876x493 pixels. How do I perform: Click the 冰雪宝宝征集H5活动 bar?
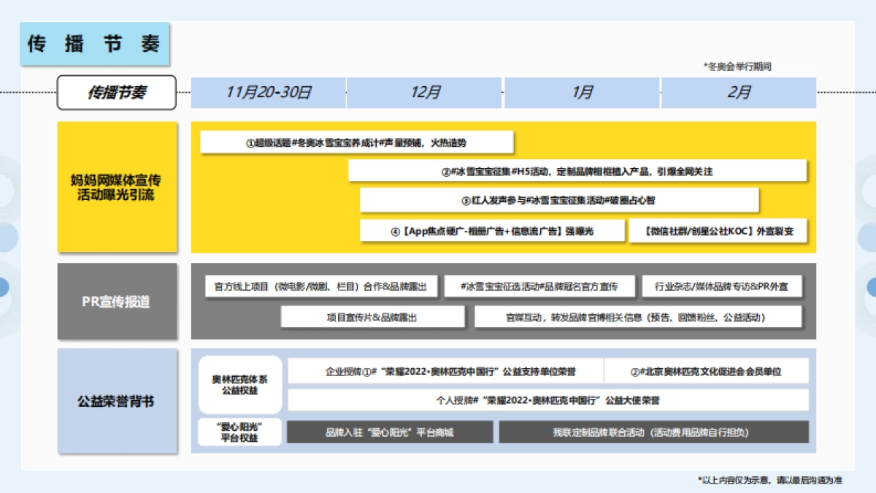580,171
